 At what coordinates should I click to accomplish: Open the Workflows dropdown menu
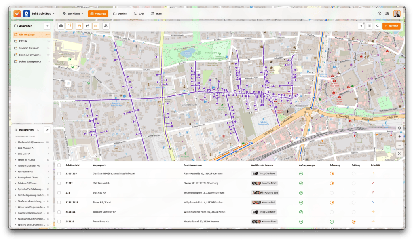73,13
